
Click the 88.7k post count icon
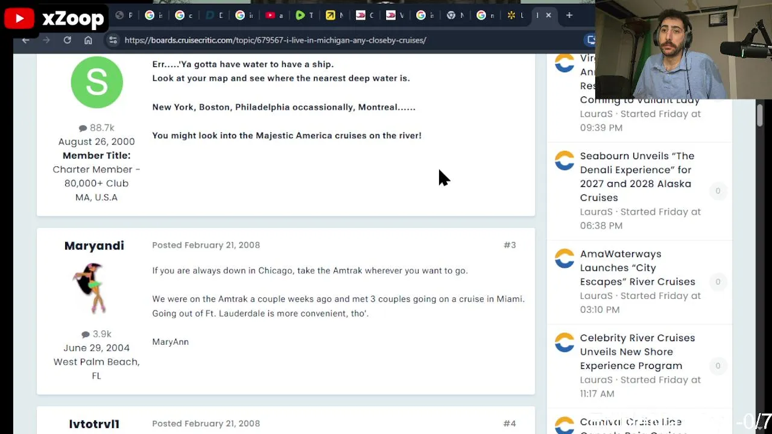pos(83,128)
